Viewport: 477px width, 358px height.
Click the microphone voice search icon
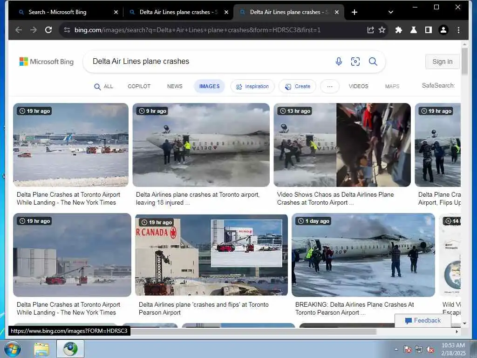339,62
